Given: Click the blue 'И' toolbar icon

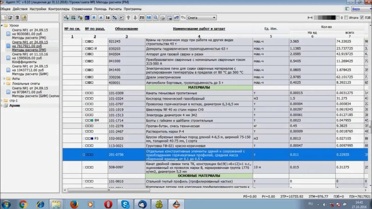Looking at the screenshot, I should tap(94, 18).
